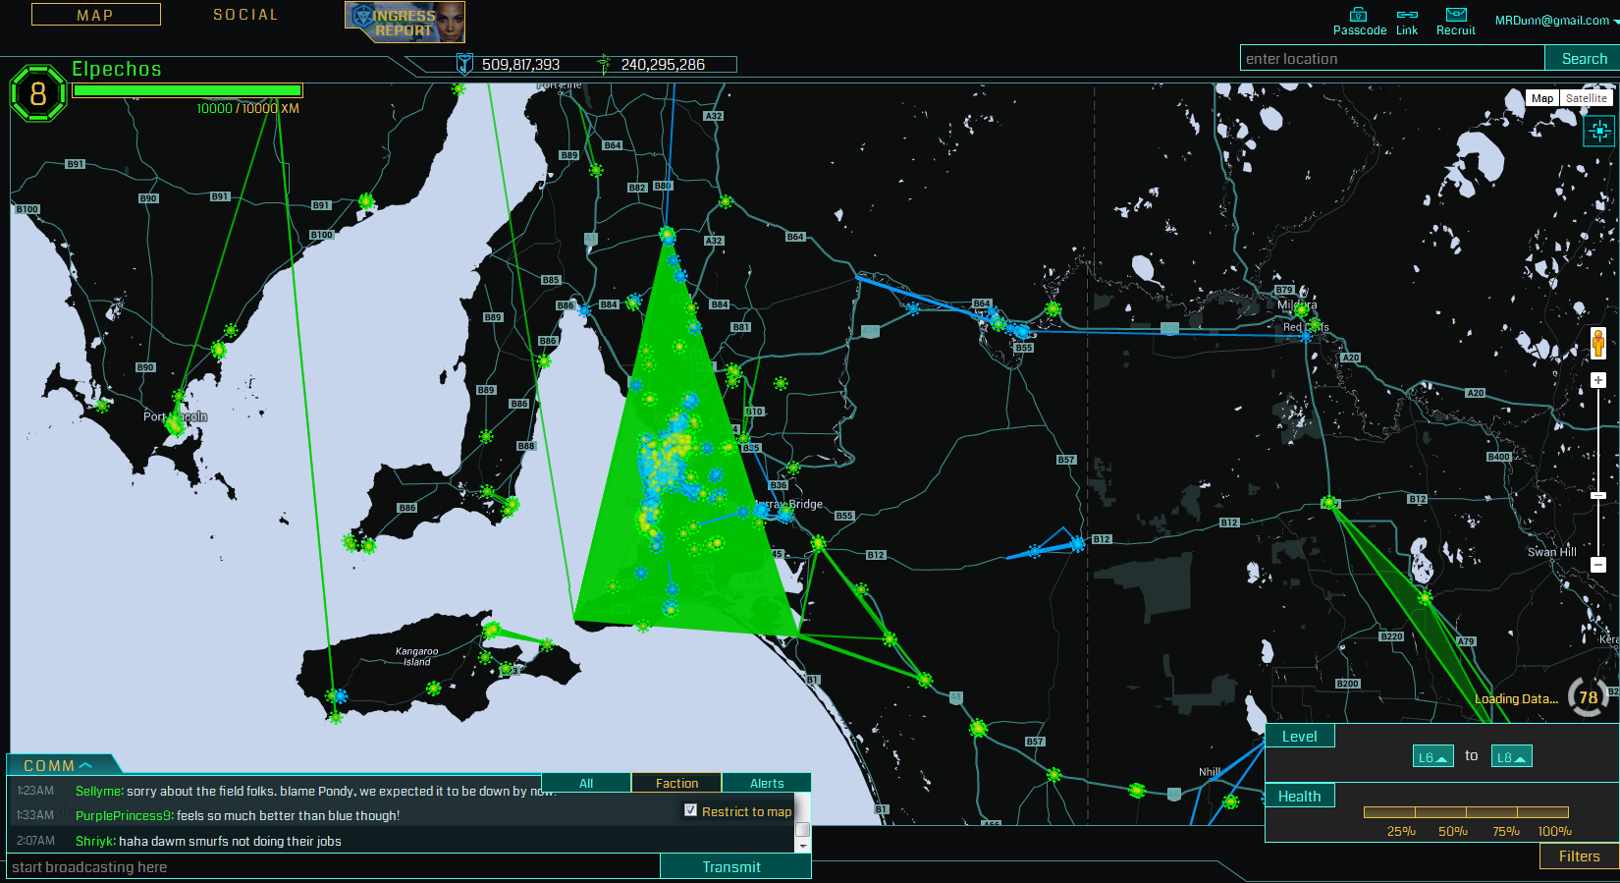This screenshot has height=883, width=1620.
Task: Open the L6 minimum level dropdown
Action: pos(1433,756)
